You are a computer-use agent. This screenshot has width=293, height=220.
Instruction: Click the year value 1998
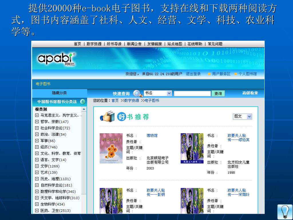(x=231, y=172)
